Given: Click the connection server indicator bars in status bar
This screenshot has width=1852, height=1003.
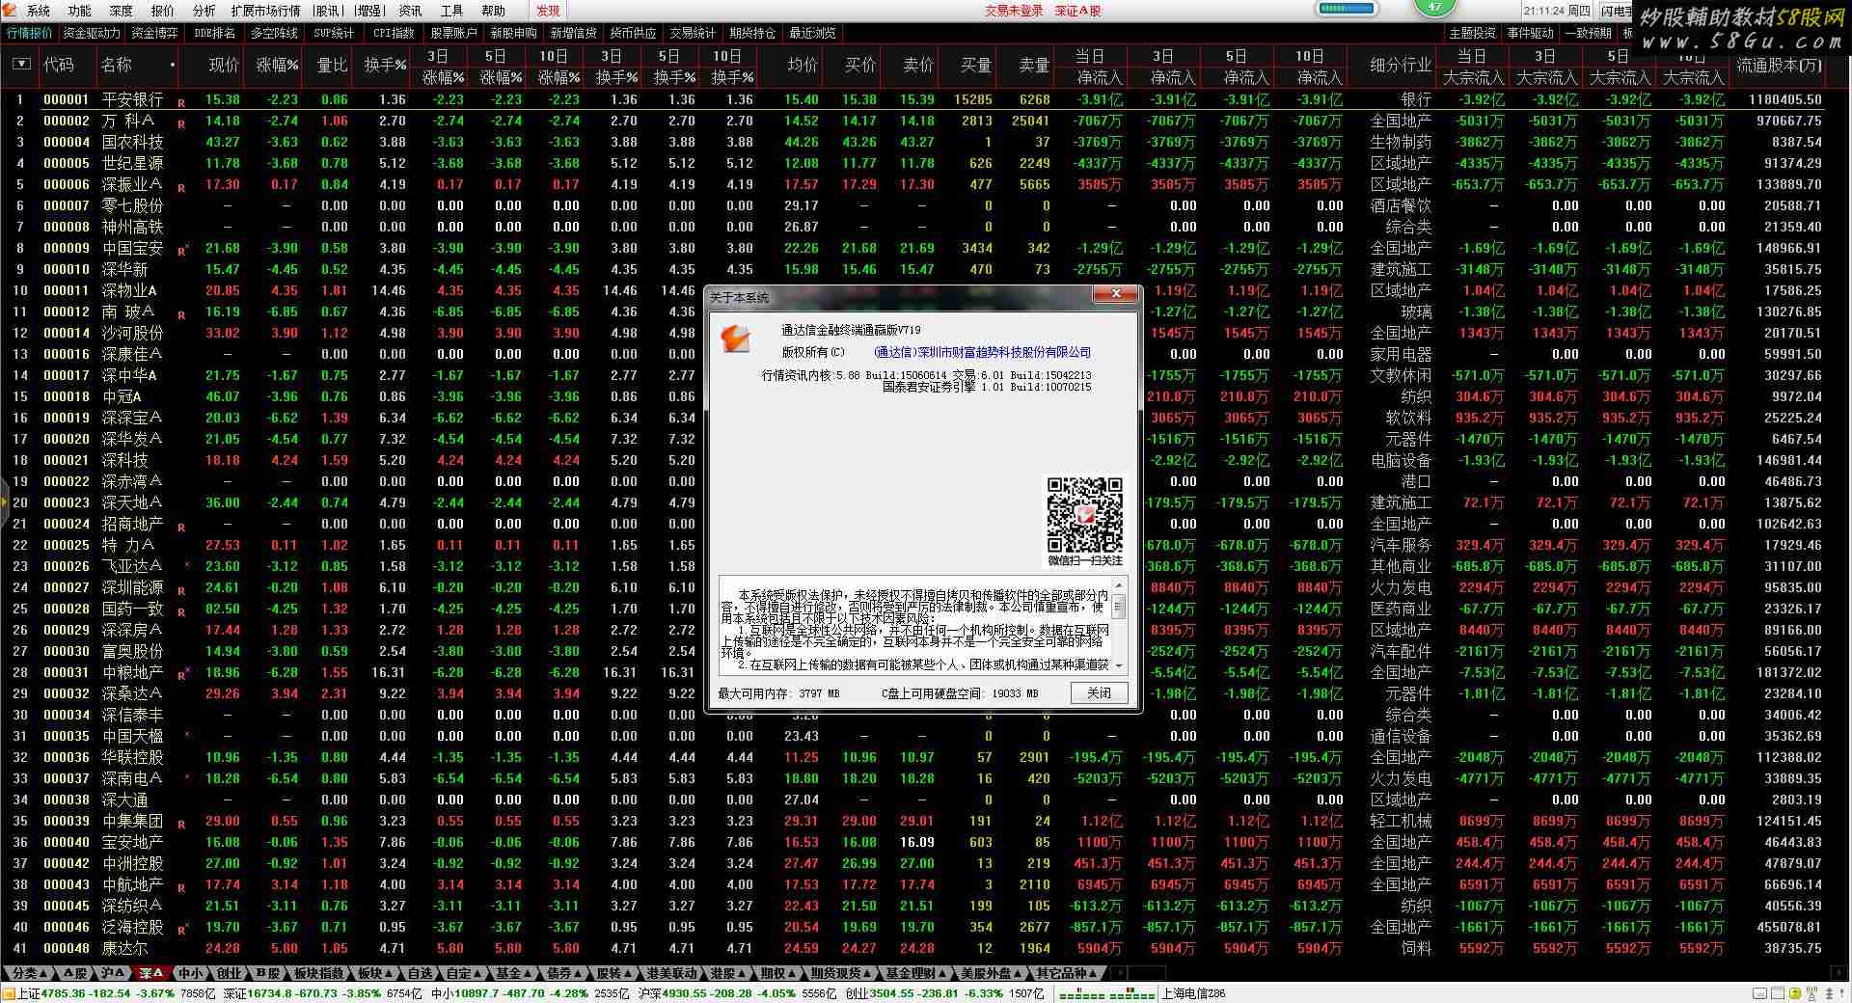Looking at the screenshot, I should (x=1106, y=994).
